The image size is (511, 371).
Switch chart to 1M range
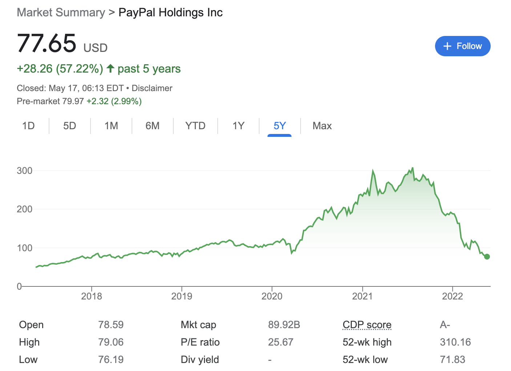pos(111,126)
